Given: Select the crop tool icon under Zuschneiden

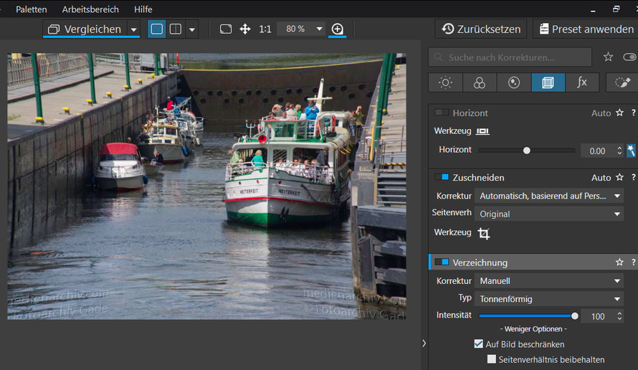Looking at the screenshot, I should (x=484, y=233).
